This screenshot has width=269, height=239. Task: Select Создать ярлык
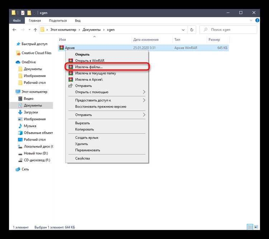pos(107,138)
